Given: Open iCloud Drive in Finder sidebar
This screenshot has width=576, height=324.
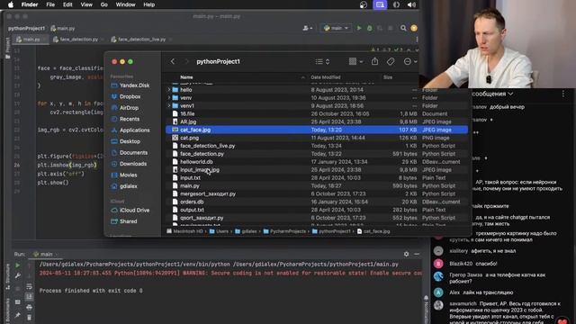Looking at the screenshot, I should 130,210.
